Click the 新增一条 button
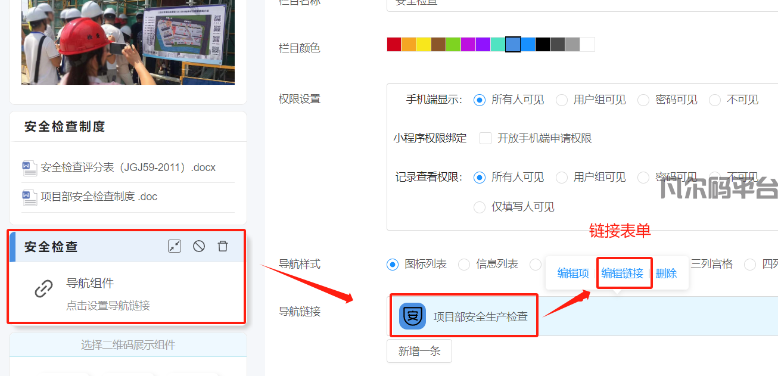Viewport: 778px width, 376px height. [419, 351]
